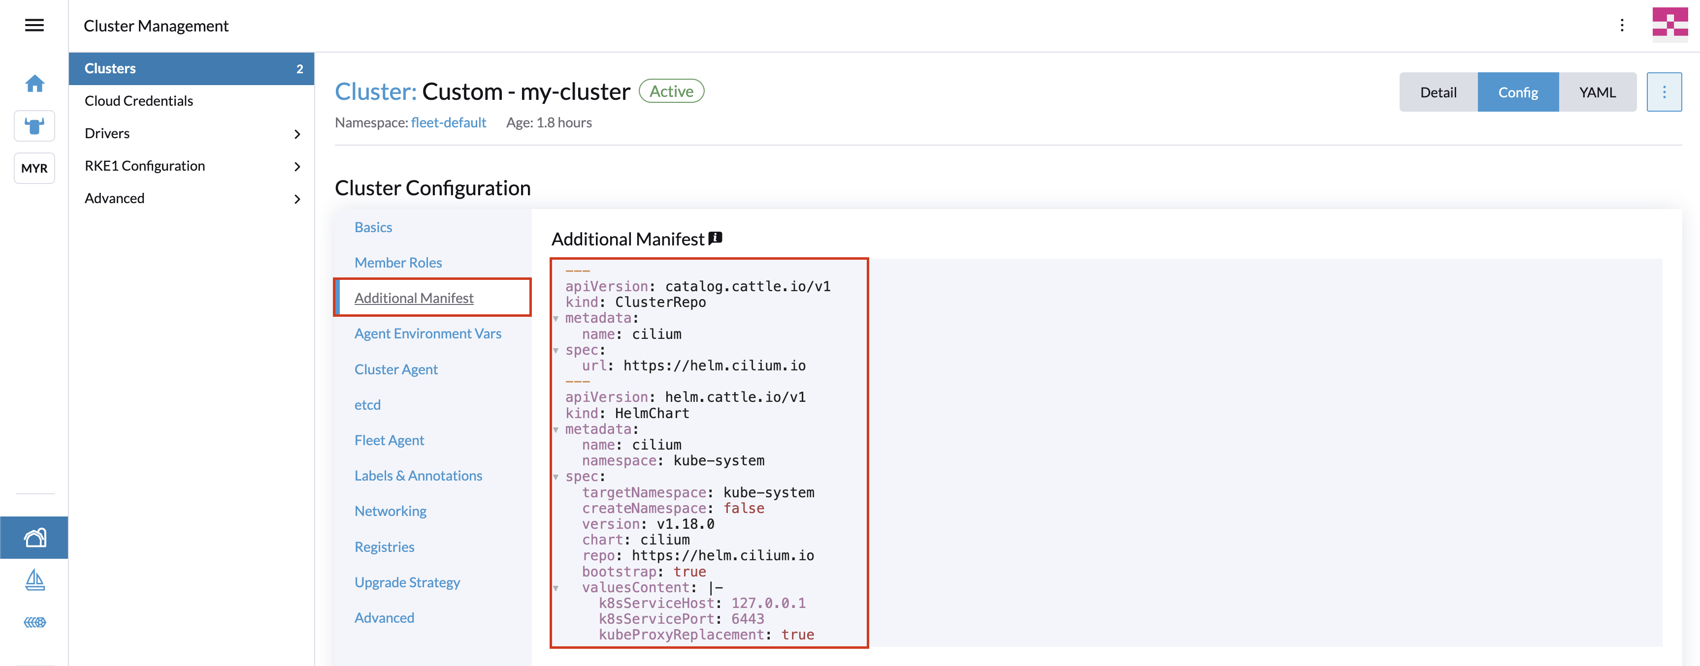Open Continuous Delivery sailboat icon

click(34, 580)
